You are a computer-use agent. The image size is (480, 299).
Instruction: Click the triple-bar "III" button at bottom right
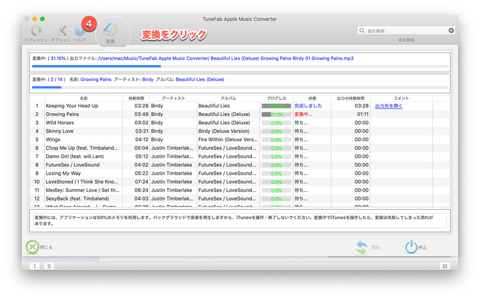pos(445,266)
